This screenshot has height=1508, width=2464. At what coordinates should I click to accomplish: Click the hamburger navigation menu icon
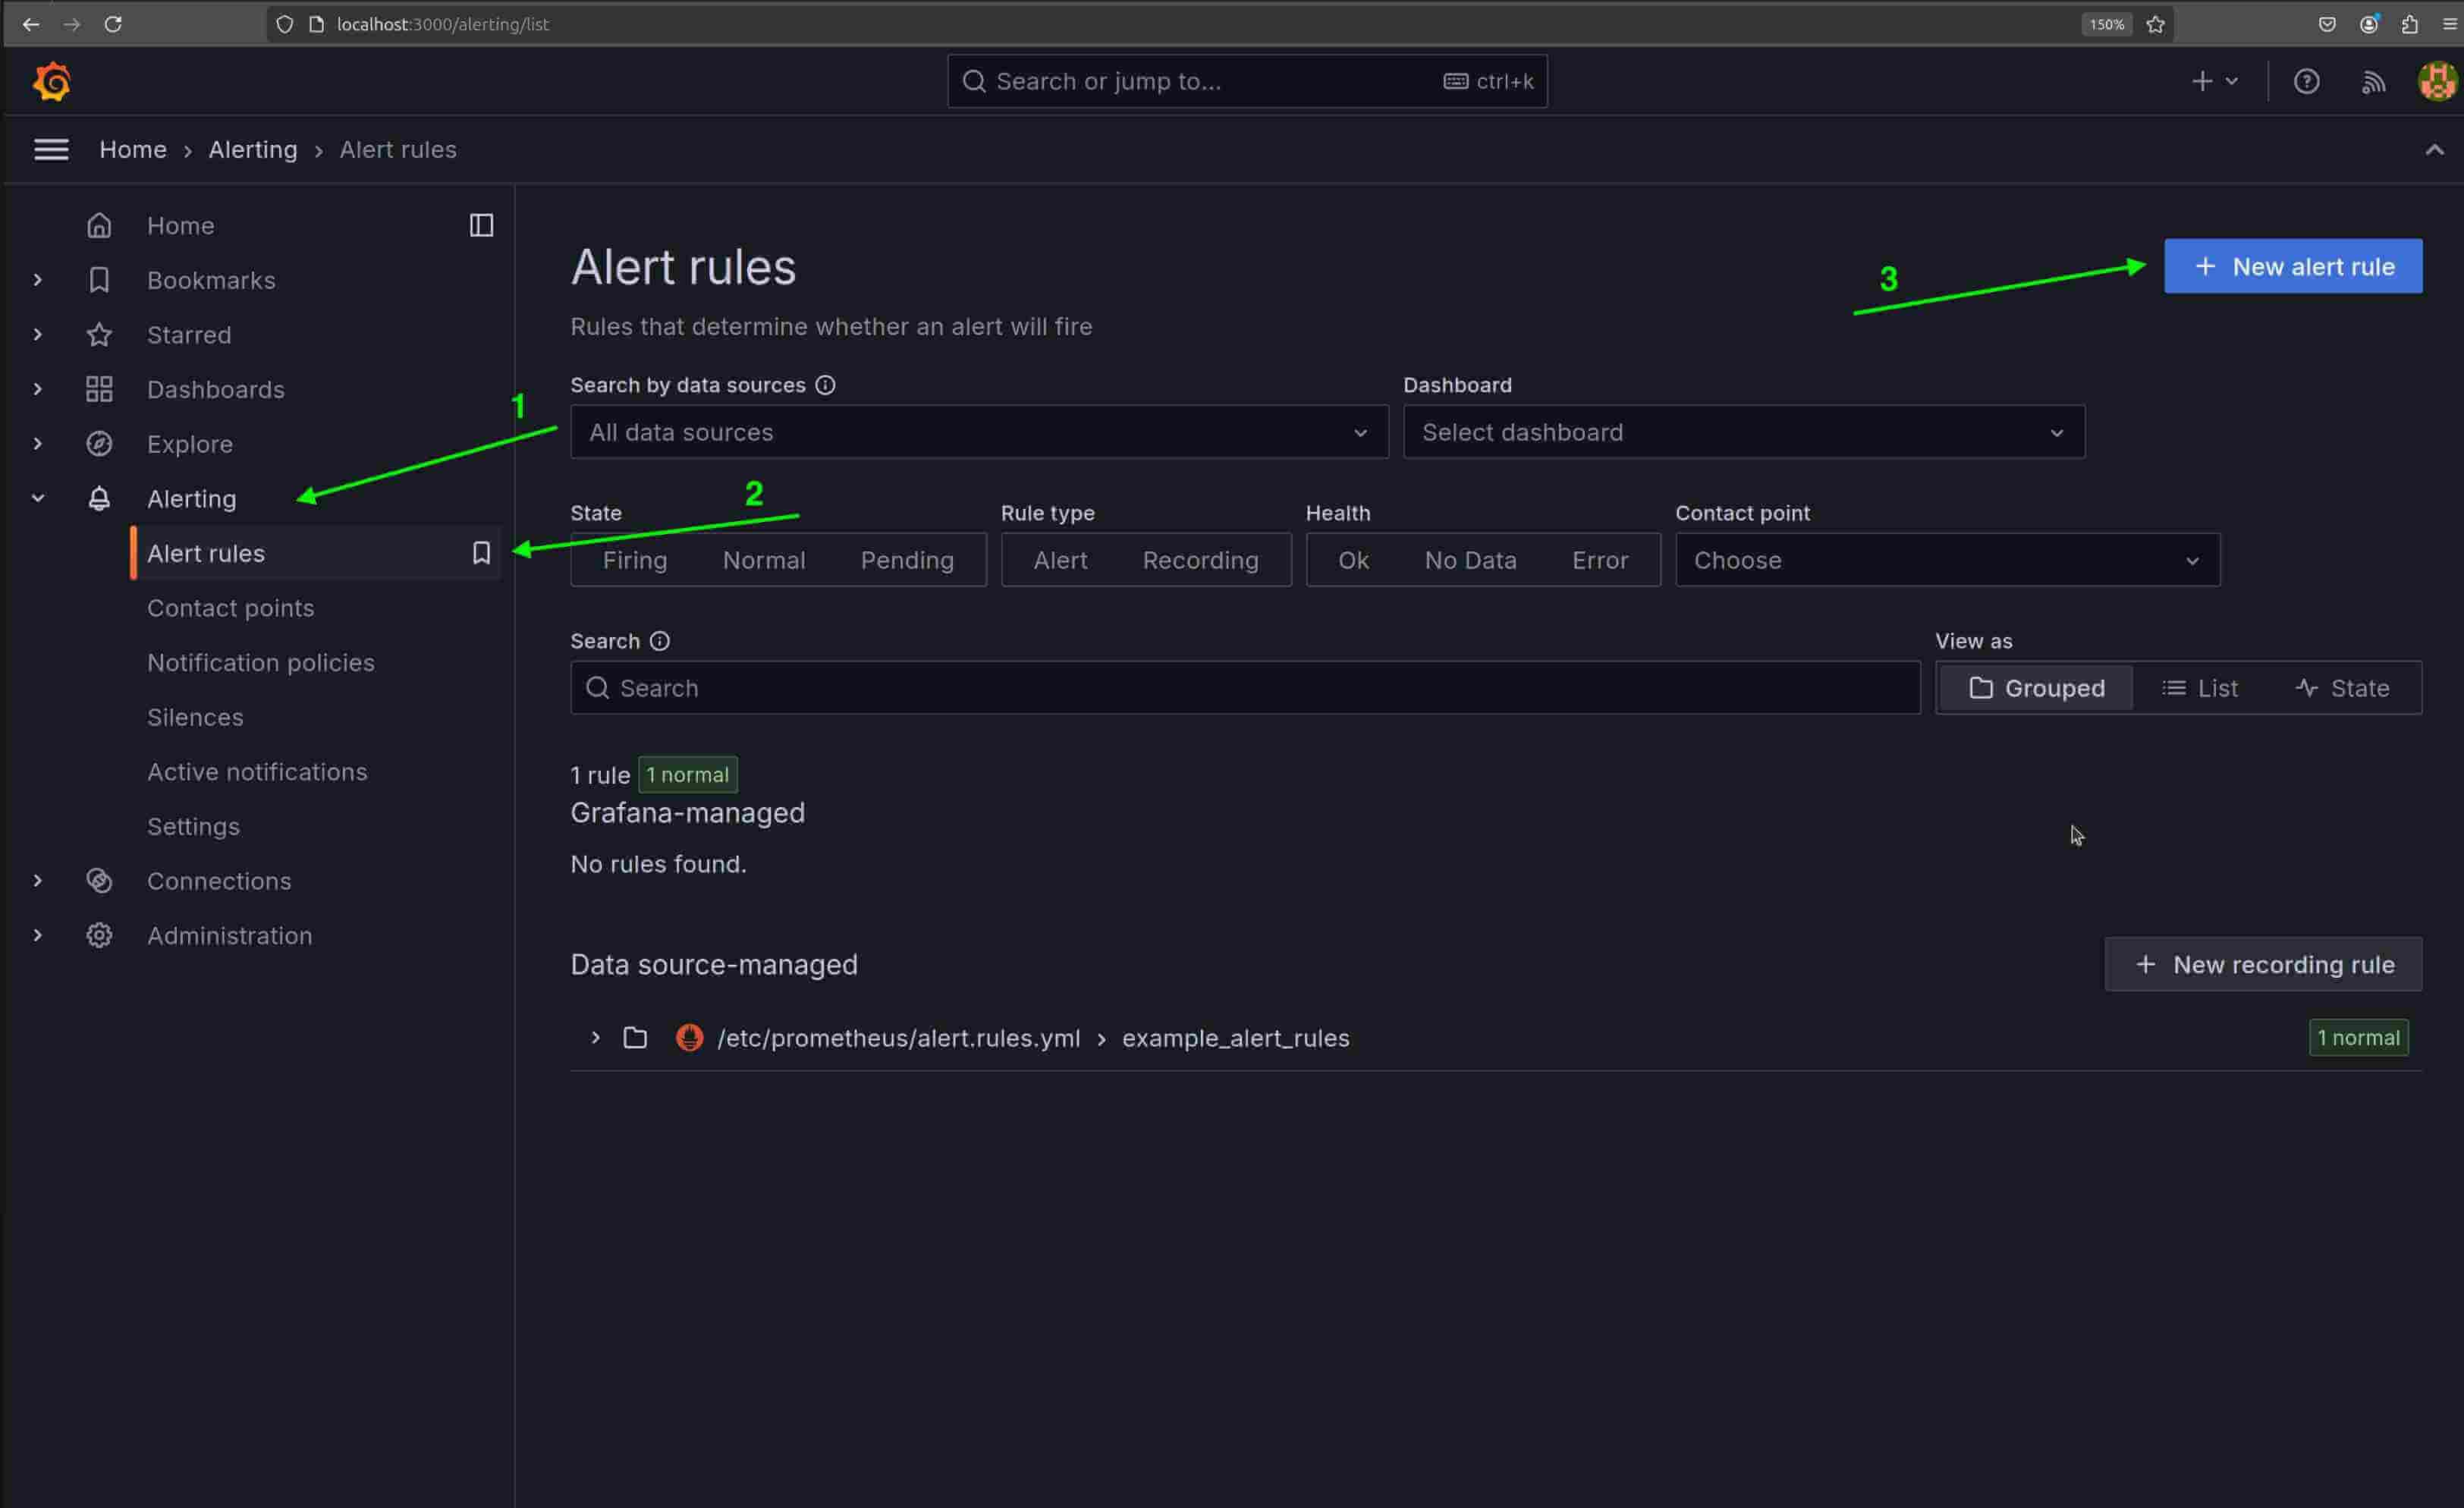point(51,149)
